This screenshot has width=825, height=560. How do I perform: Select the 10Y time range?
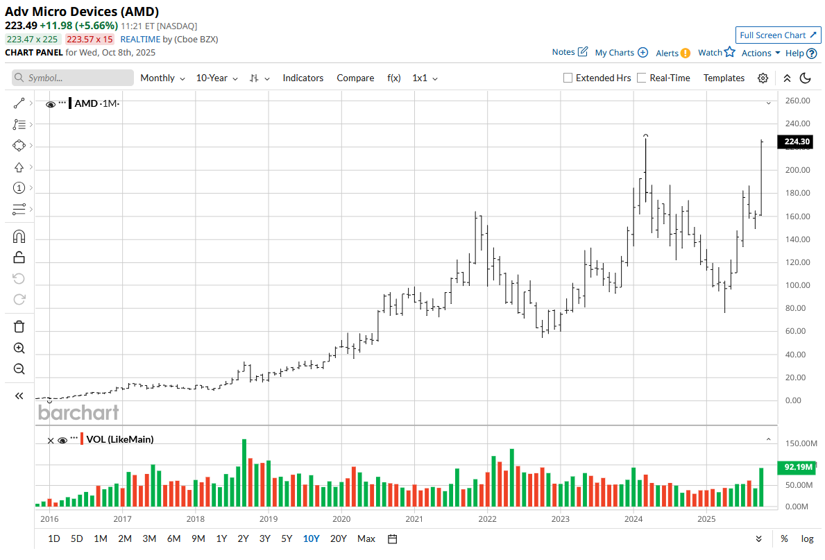[311, 539]
